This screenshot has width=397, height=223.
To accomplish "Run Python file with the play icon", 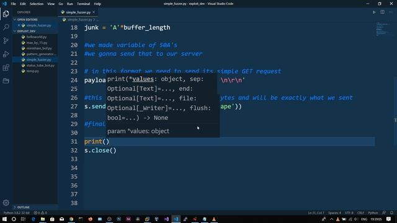I will click(x=374, y=12).
